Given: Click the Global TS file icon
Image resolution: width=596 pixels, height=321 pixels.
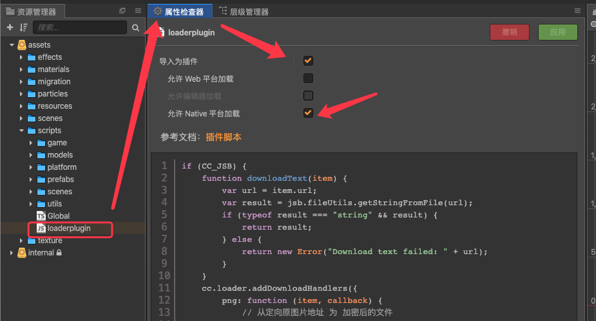Looking at the screenshot, I should pyautogui.click(x=41, y=216).
